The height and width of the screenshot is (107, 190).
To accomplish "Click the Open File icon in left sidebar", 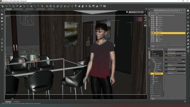I will 2,14.
